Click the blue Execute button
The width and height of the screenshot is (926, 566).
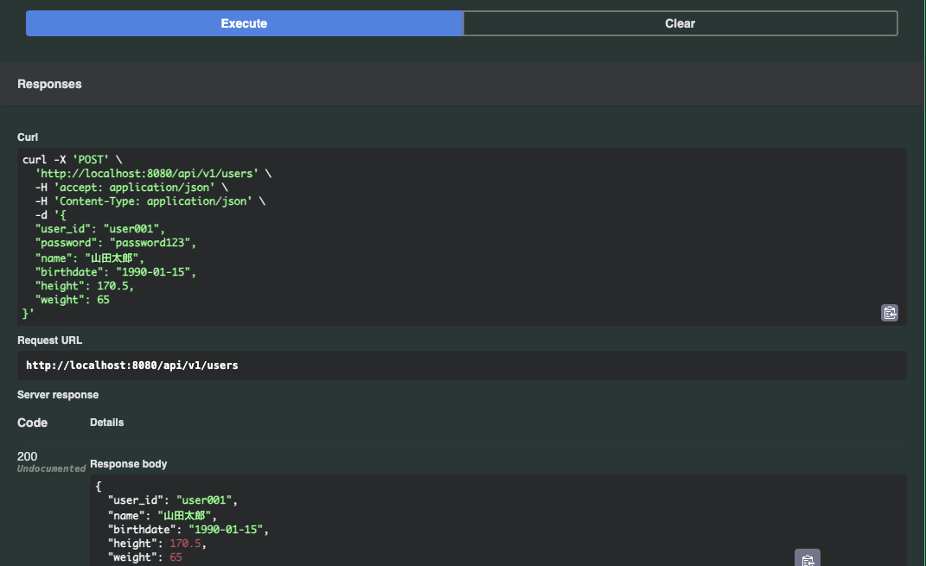pos(245,23)
